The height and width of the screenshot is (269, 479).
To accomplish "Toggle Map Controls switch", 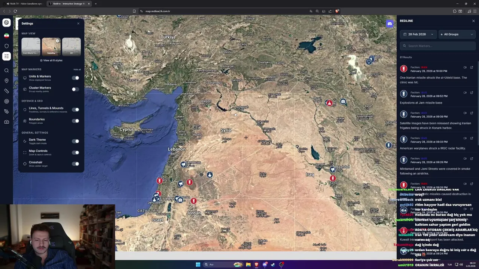I will click(x=76, y=152).
